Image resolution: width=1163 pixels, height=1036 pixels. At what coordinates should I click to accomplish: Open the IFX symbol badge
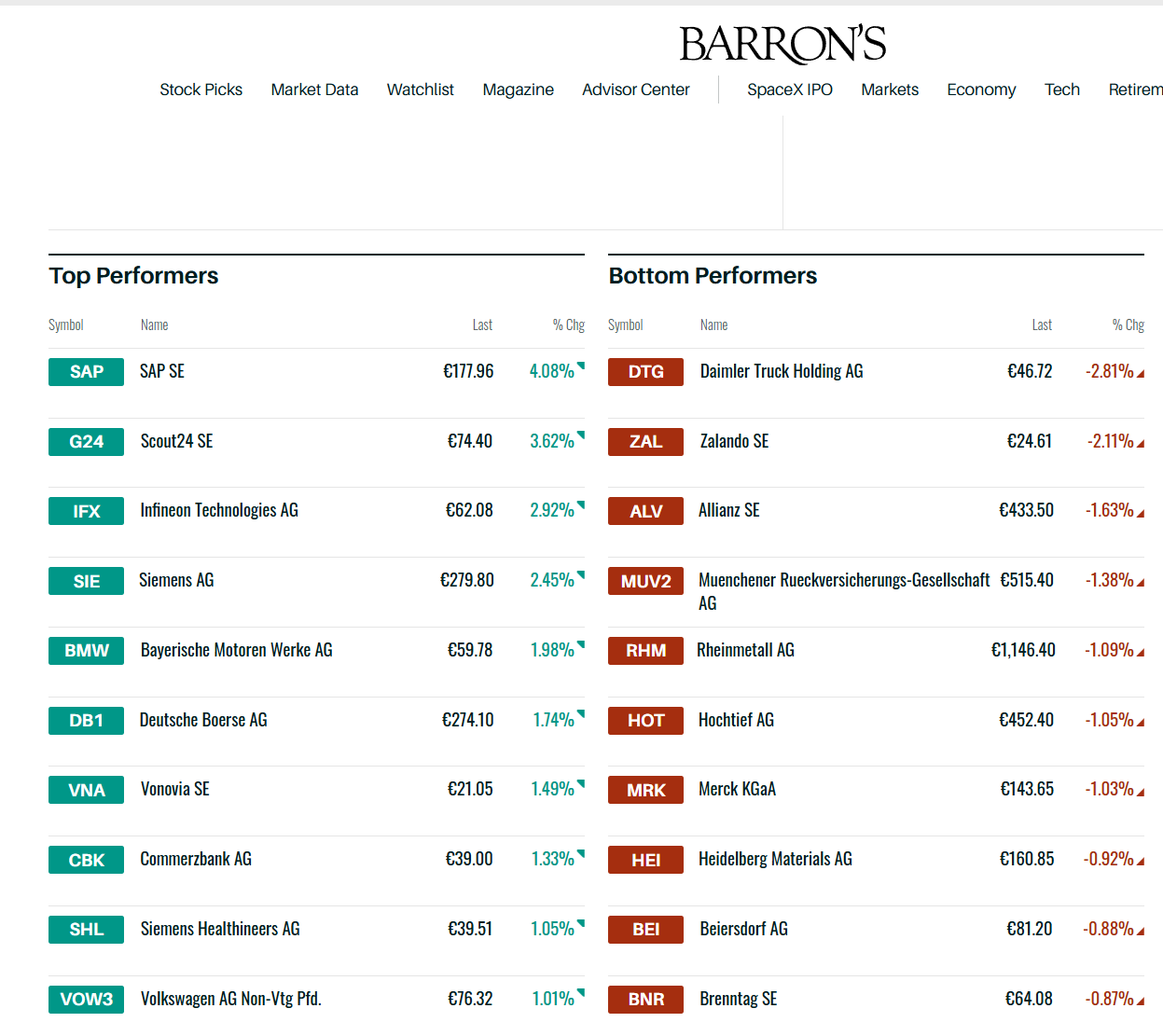coord(86,511)
